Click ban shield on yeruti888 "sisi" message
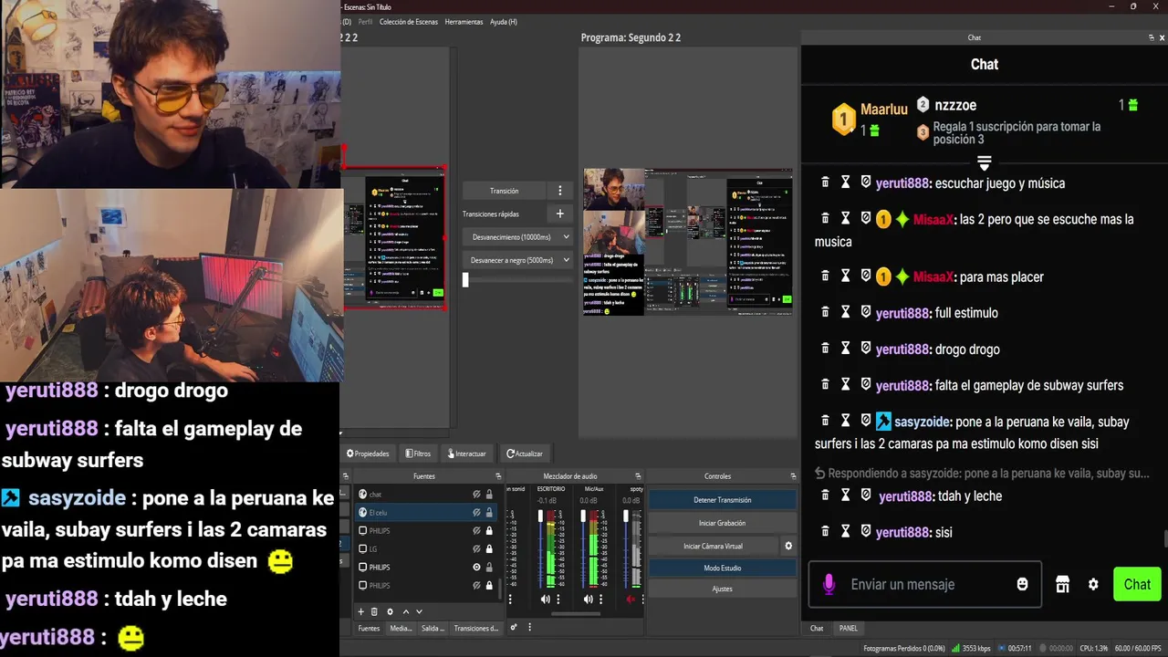Image resolution: width=1168 pixels, height=657 pixels. coord(866,531)
